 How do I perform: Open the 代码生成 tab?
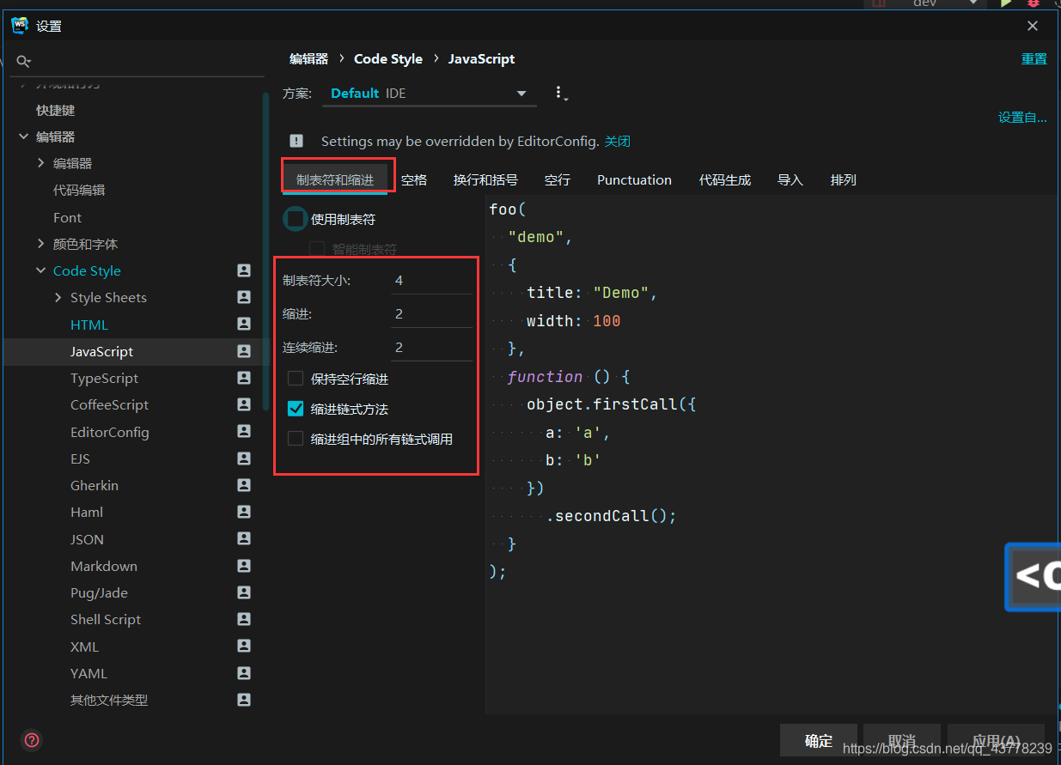725,179
